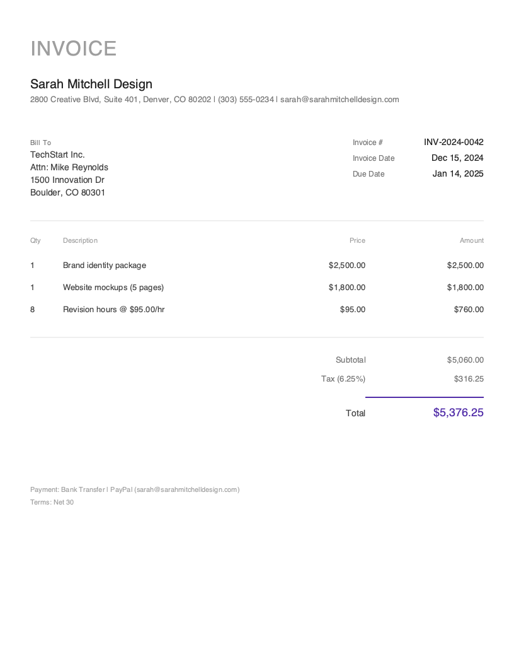
Task: Click the Attn: Mike Reynolds line
Action: coord(69,167)
